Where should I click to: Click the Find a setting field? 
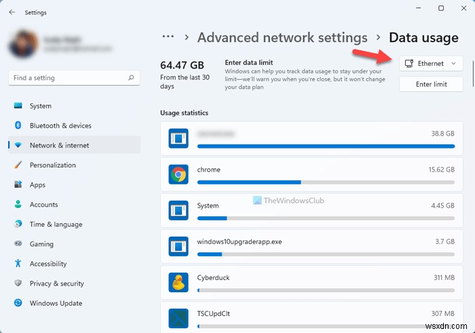tap(74, 78)
